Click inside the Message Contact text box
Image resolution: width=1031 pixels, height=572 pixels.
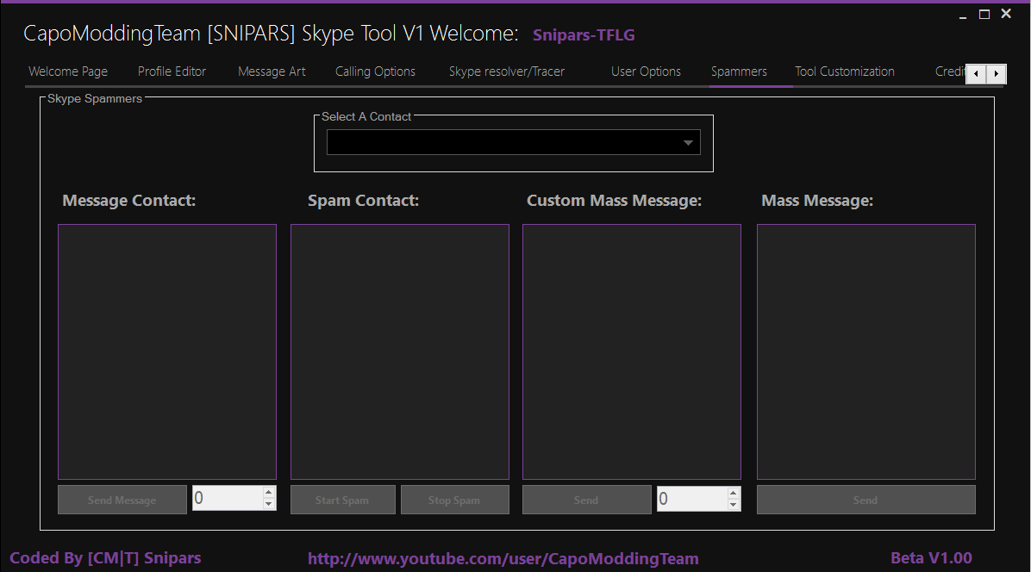pyautogui.click(x=167, y=352)
